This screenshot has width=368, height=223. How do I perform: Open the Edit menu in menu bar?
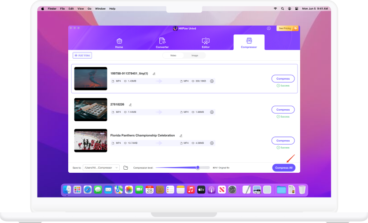71,9
